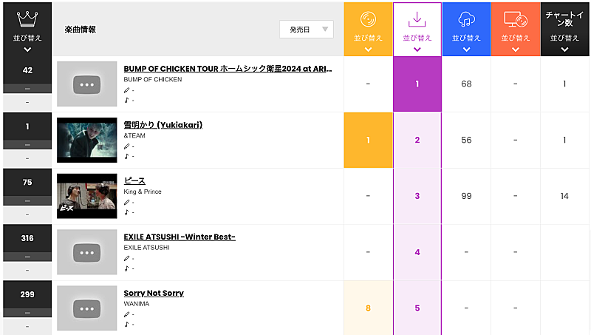The image size is (591, 335).
Task: Open EXILE ATSUSHI -Winter Best- title link
Action: click(x=180, y=237)
